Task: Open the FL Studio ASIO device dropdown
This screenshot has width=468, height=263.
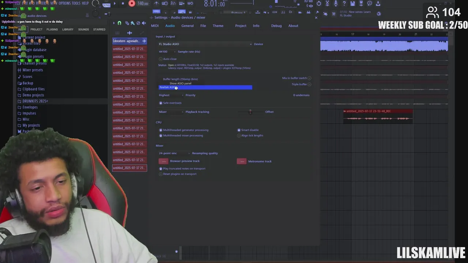Action: click(205, 44)
